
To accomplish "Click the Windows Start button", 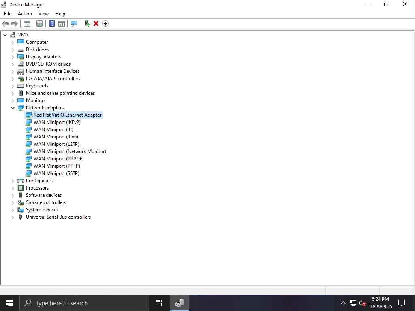I will click(10, 303).
